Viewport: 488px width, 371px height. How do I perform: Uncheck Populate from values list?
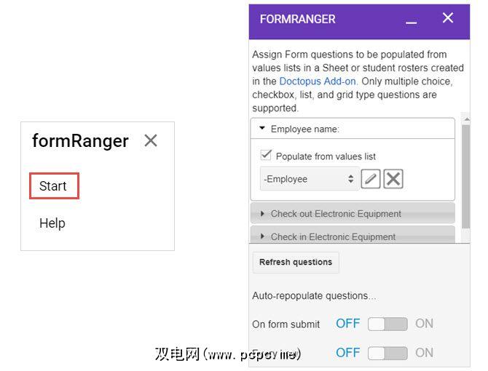(267, 156)
